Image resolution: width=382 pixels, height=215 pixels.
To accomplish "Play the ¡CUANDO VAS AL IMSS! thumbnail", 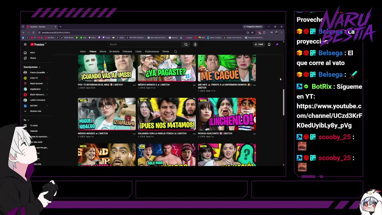I will [x=107, y=68].
